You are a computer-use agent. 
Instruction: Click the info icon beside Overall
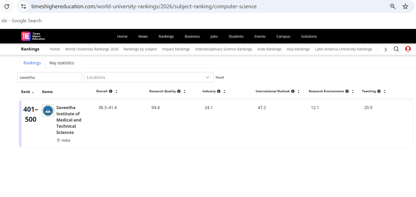[111, 91]
